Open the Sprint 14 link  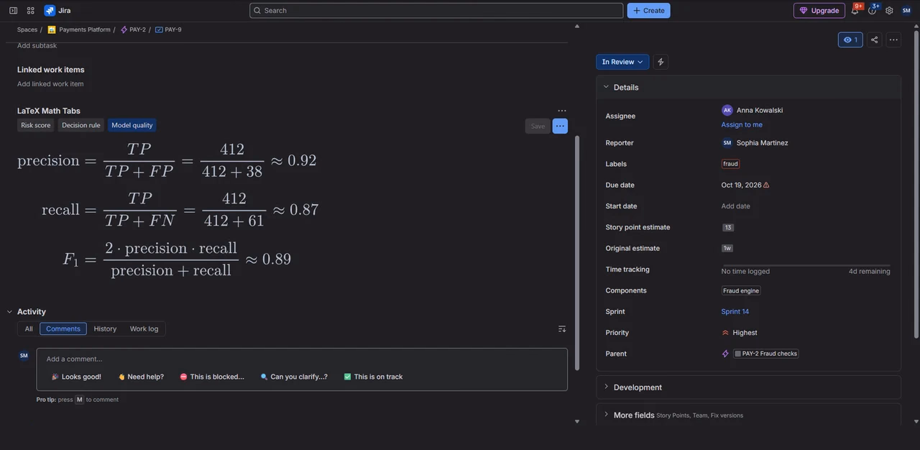[735, 311]
